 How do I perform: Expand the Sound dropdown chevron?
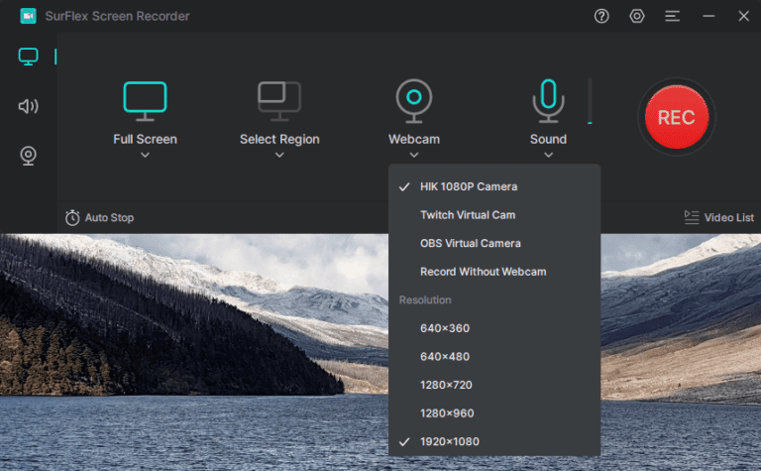coord(548,155)
